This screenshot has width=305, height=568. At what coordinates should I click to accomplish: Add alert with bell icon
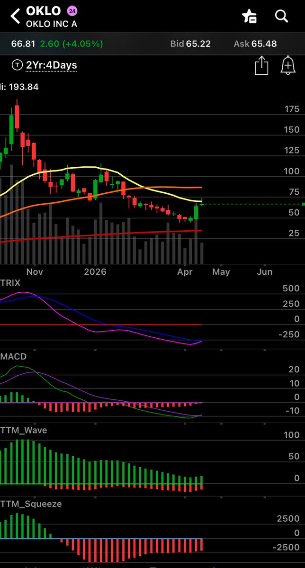[x=288, y=65]
